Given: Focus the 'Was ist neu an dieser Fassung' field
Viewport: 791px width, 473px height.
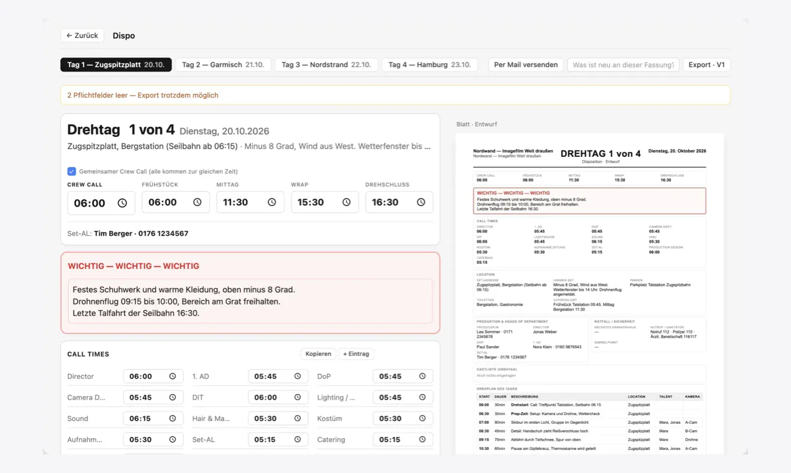Looking at the screenshot, I should pyautogui.click(x=623, y=65).
